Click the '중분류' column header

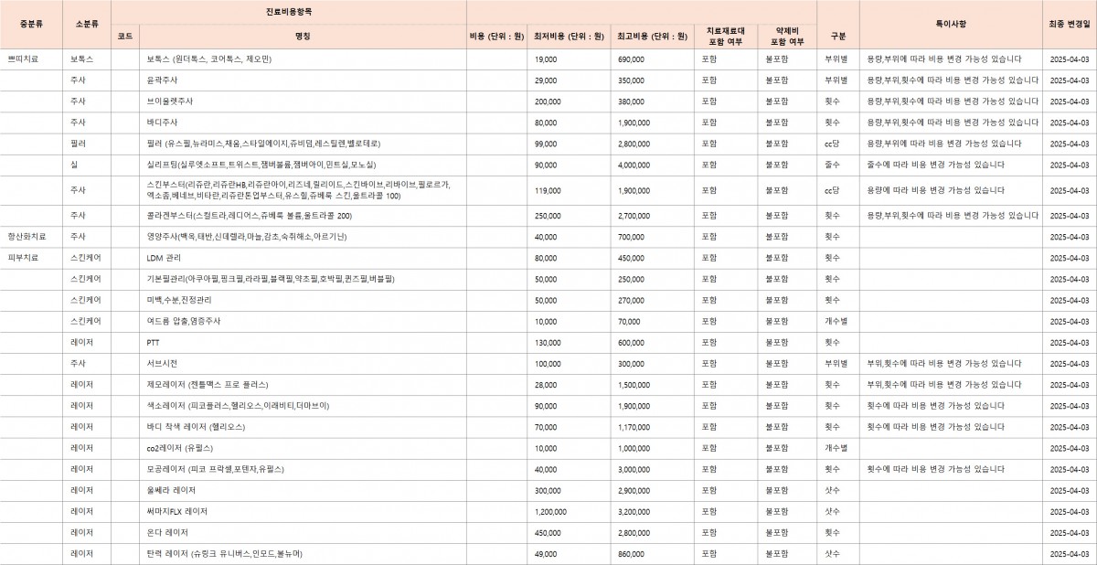tap(33, 24)
